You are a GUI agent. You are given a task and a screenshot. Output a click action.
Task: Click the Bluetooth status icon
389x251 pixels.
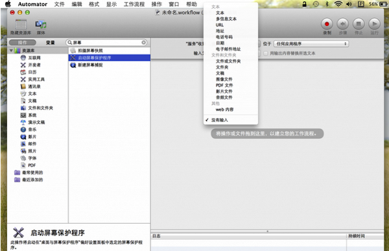[327, 4]
